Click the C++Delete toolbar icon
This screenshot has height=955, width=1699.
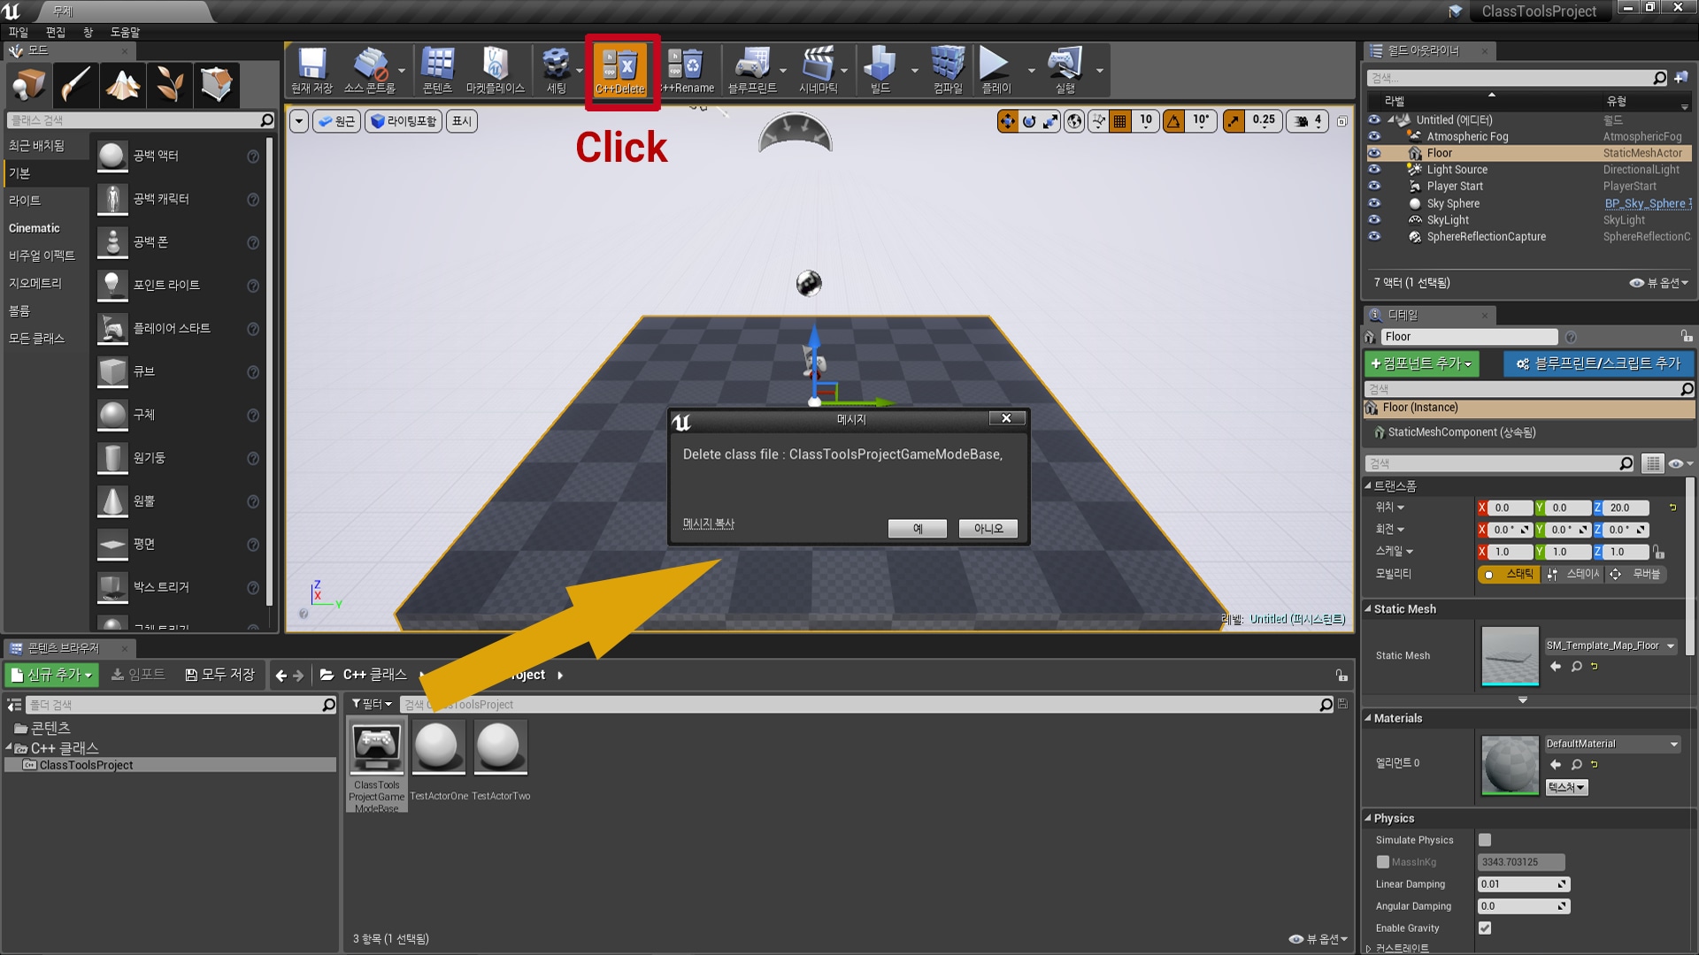coord(619,70)
